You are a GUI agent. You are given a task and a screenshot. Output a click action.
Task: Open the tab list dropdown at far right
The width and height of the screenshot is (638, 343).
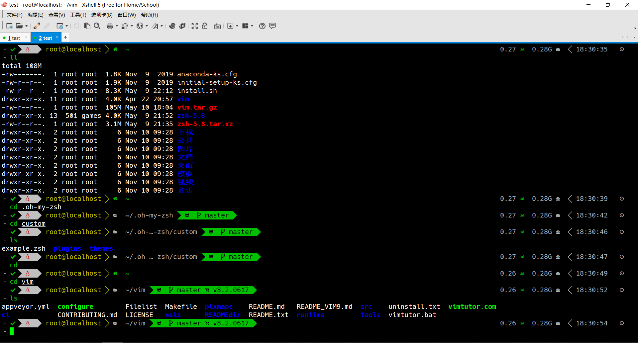(635, 37)
